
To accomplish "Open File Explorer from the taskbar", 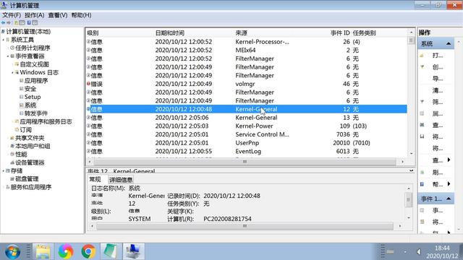I will pyautogui.click(x=43, y=251).
